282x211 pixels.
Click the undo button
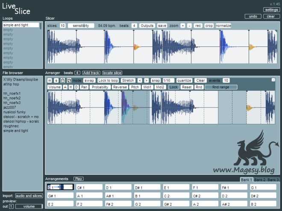tap(253, 16)
